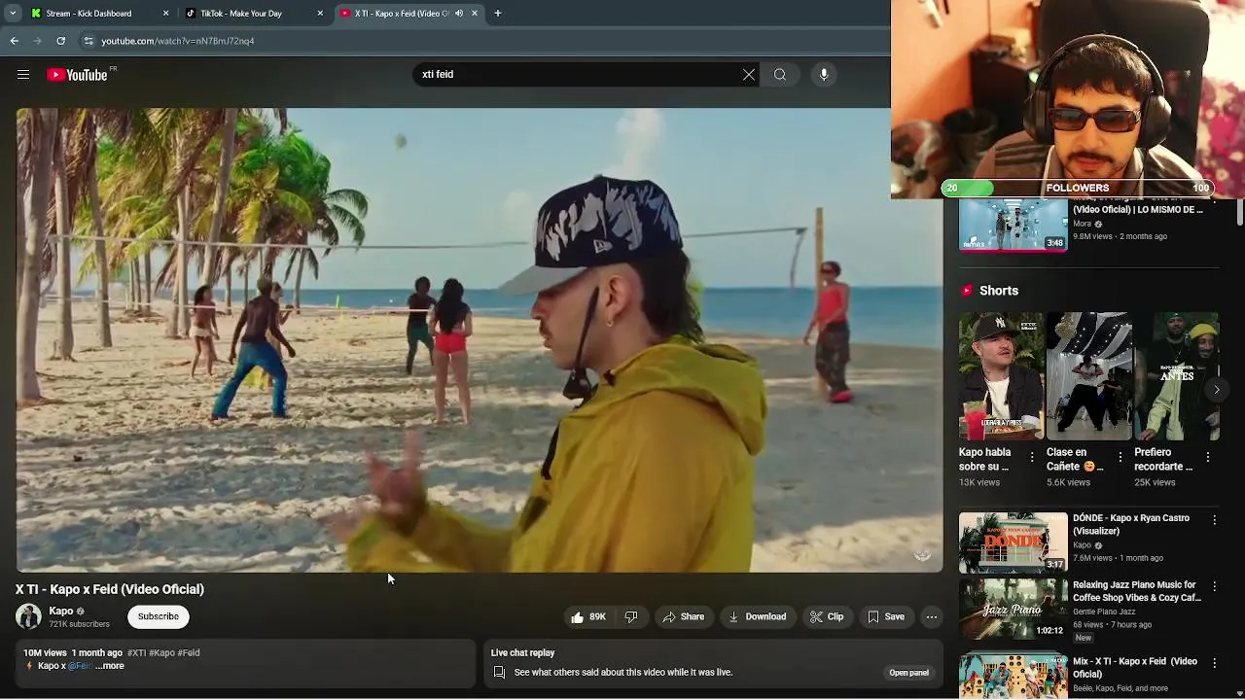Screen dimensions: 1245x700
Task: Subscribe to Kapo channel
Action: [158, 616]
